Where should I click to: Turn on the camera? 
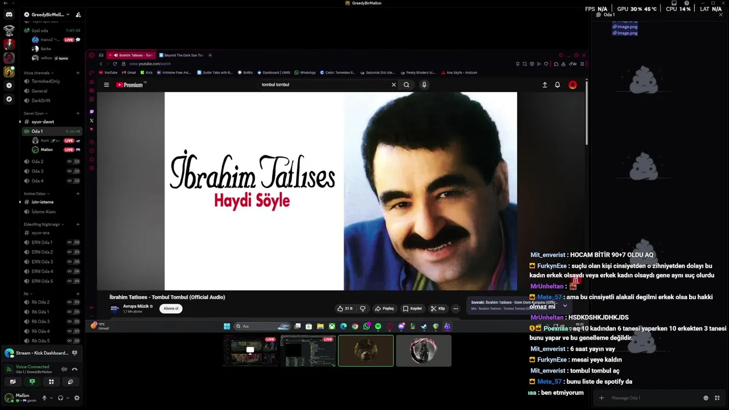pyautogui.click(x=13, y=382)
